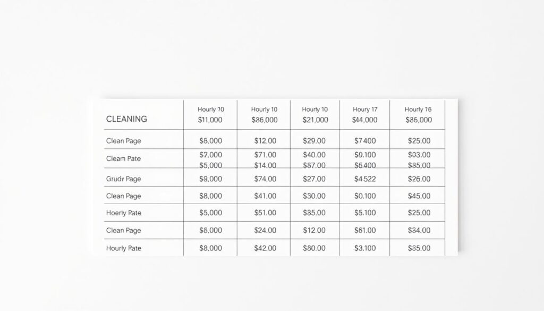Viewport: 544px width, 311px height.
Task: Click the Grudr Page row label
Action: [123, 179]
